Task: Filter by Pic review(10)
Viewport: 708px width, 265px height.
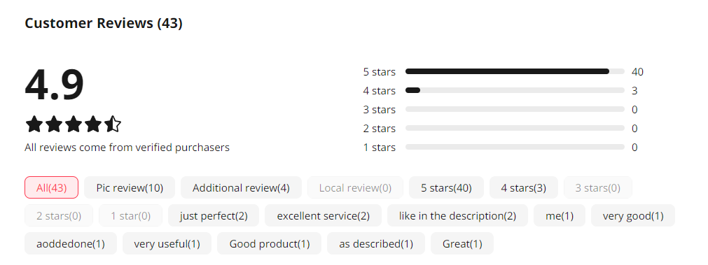Action: 130,187
